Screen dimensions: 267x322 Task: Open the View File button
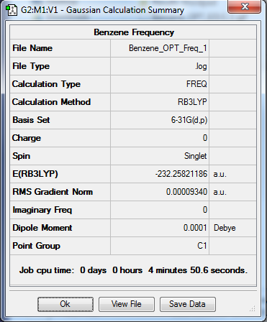tap(127, 304)
